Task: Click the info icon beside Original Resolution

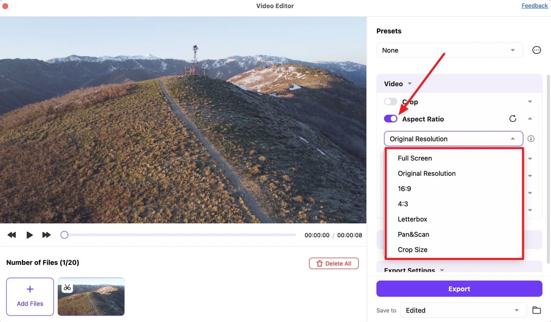Action: 531,139
